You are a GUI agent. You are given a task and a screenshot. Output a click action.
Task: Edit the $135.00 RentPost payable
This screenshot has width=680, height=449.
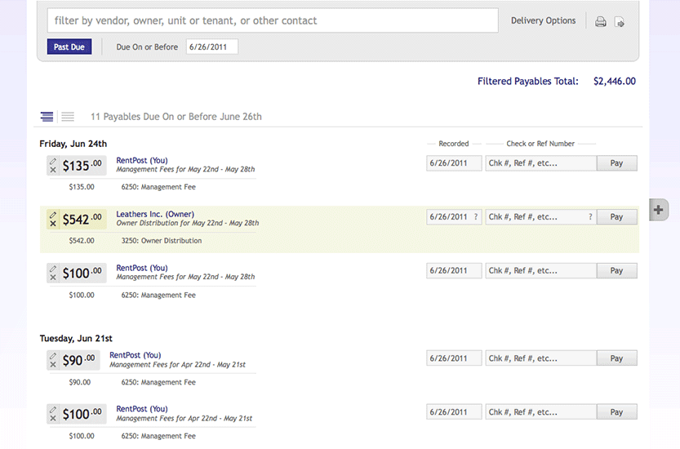53,160
